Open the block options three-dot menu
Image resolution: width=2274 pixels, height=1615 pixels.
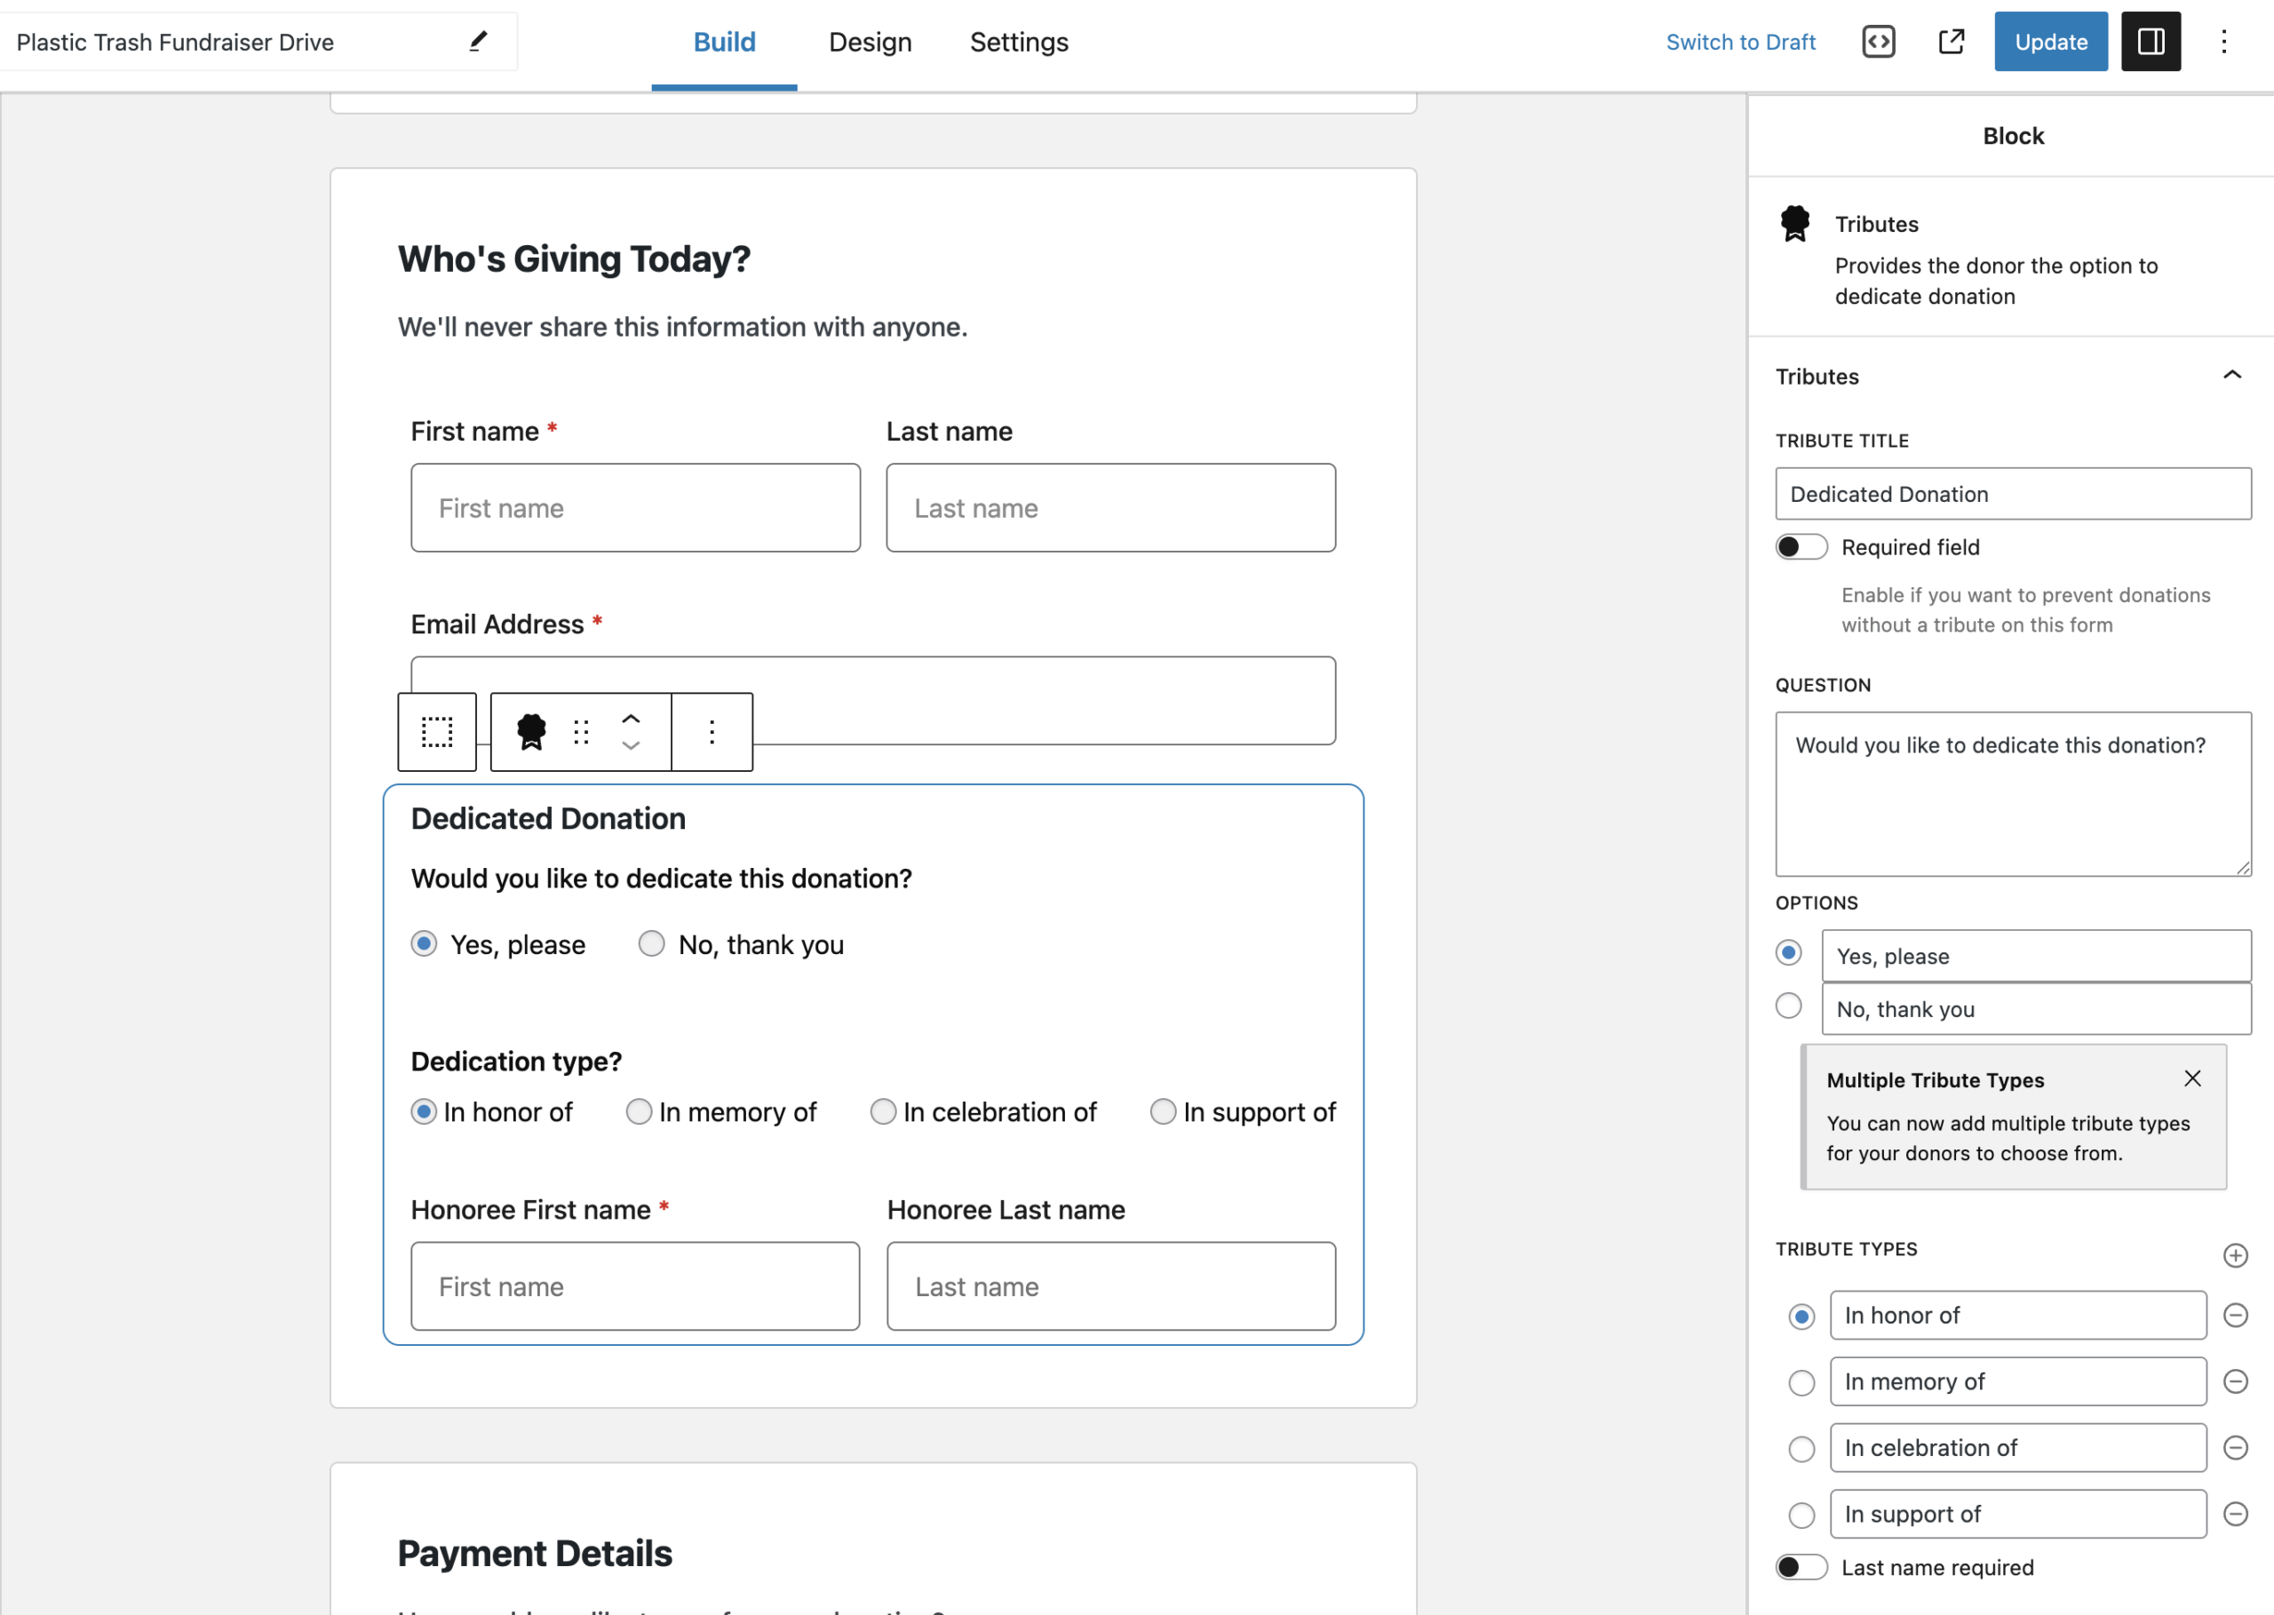[712, 732]
